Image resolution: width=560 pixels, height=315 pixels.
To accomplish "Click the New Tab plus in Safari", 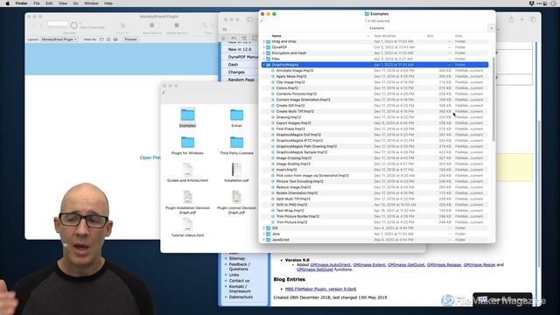I will tap(521, 19).
